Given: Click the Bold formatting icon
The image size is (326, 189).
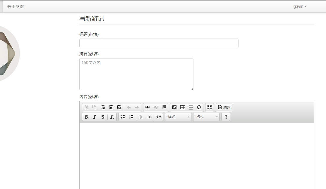Looking at the screenshot, I should (x=86, y=117).
